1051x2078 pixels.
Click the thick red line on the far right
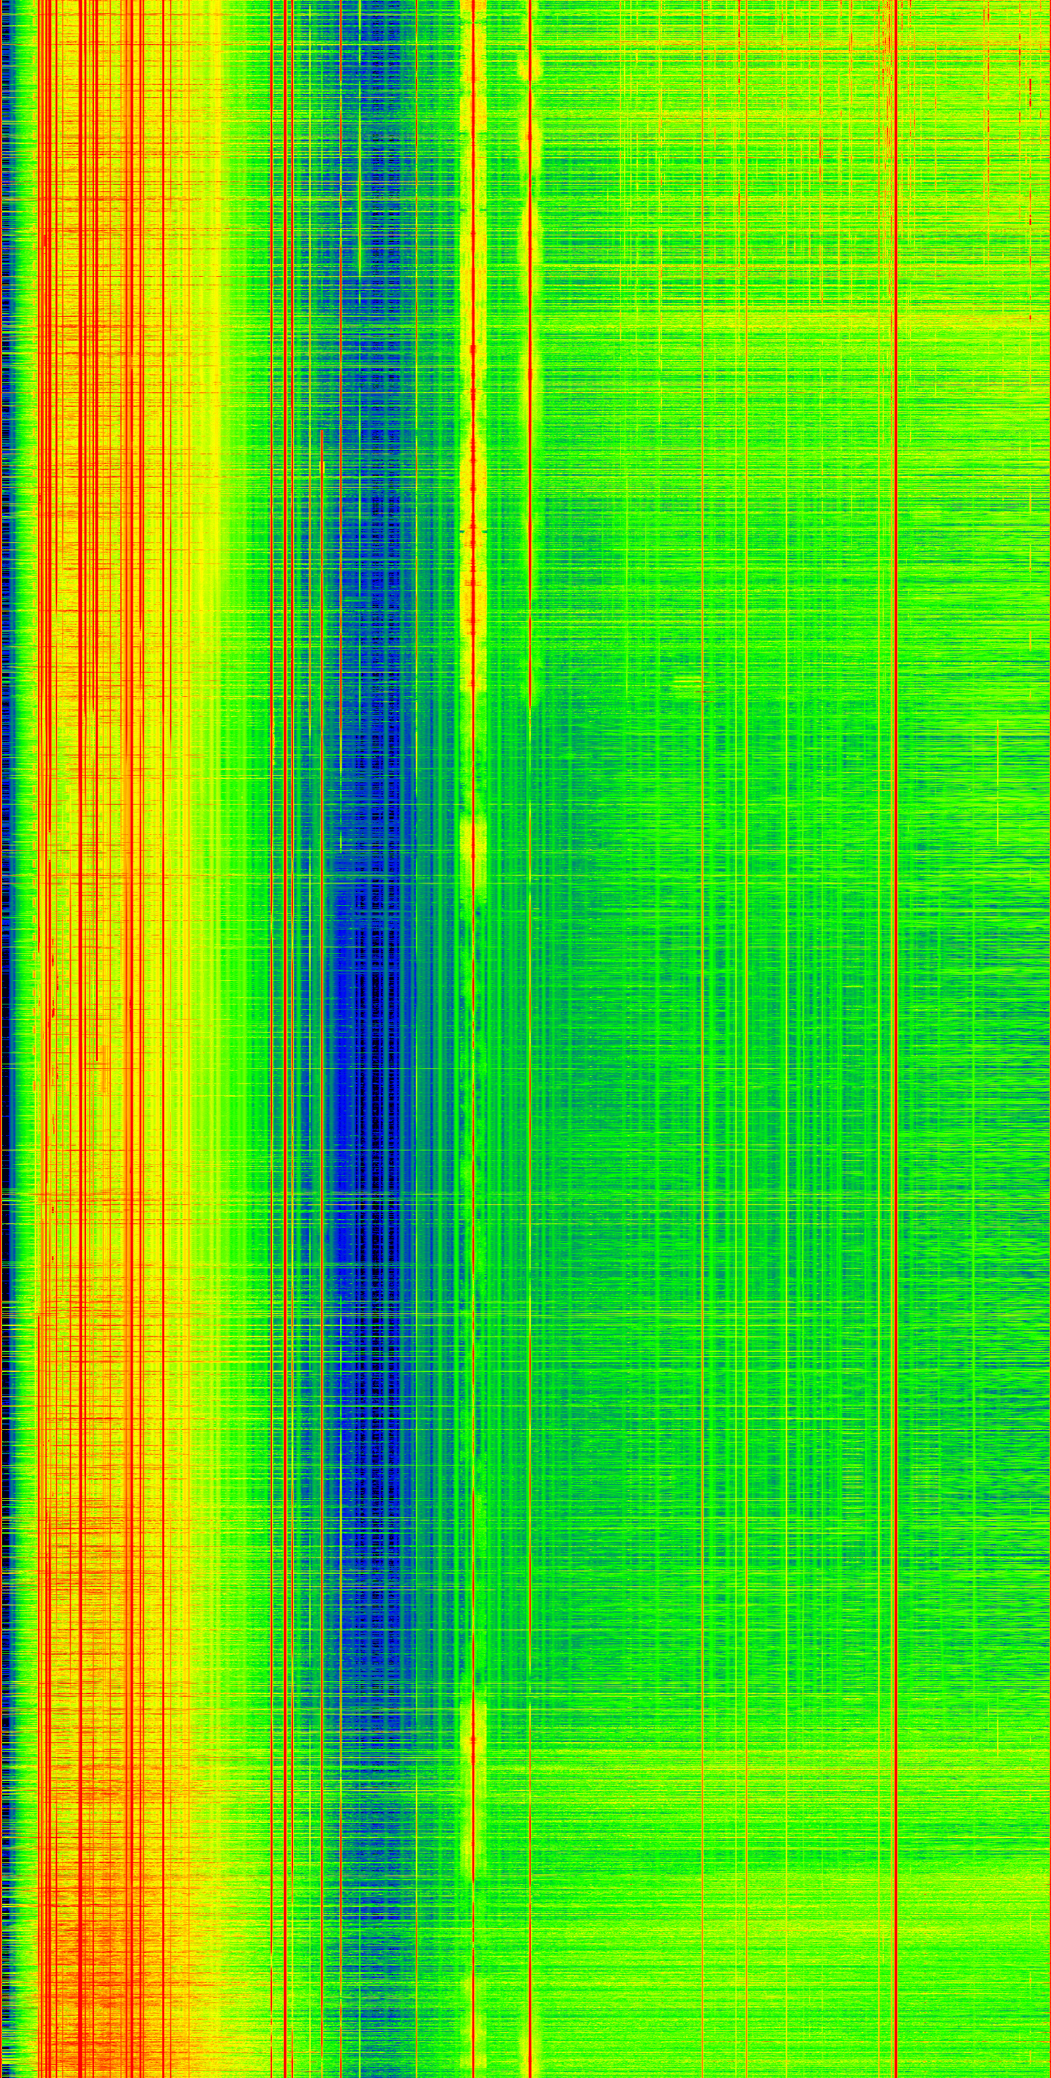(x=895, y=1049)
